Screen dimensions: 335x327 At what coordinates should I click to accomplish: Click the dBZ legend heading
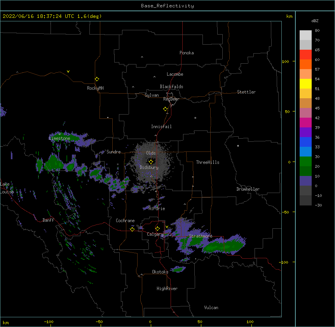[315, 21]
